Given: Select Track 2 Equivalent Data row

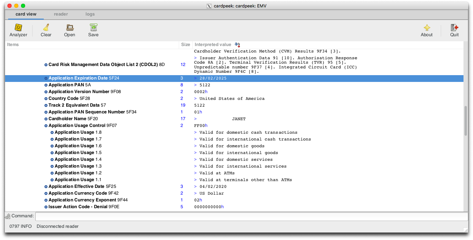Looking at the screenshot, I should (x=234, y=105).
